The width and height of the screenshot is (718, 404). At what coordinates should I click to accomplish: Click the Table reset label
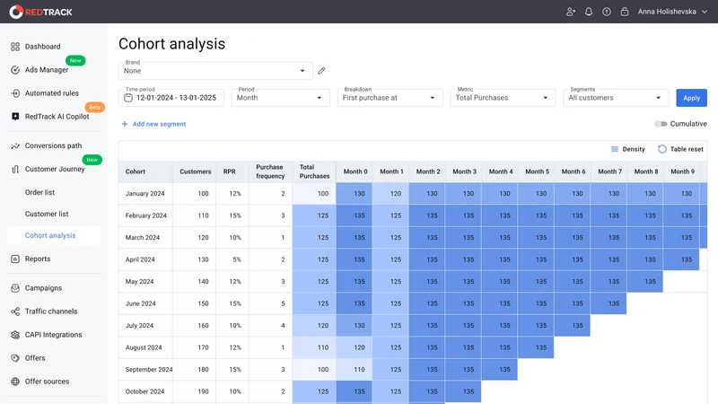click(687, 149)
